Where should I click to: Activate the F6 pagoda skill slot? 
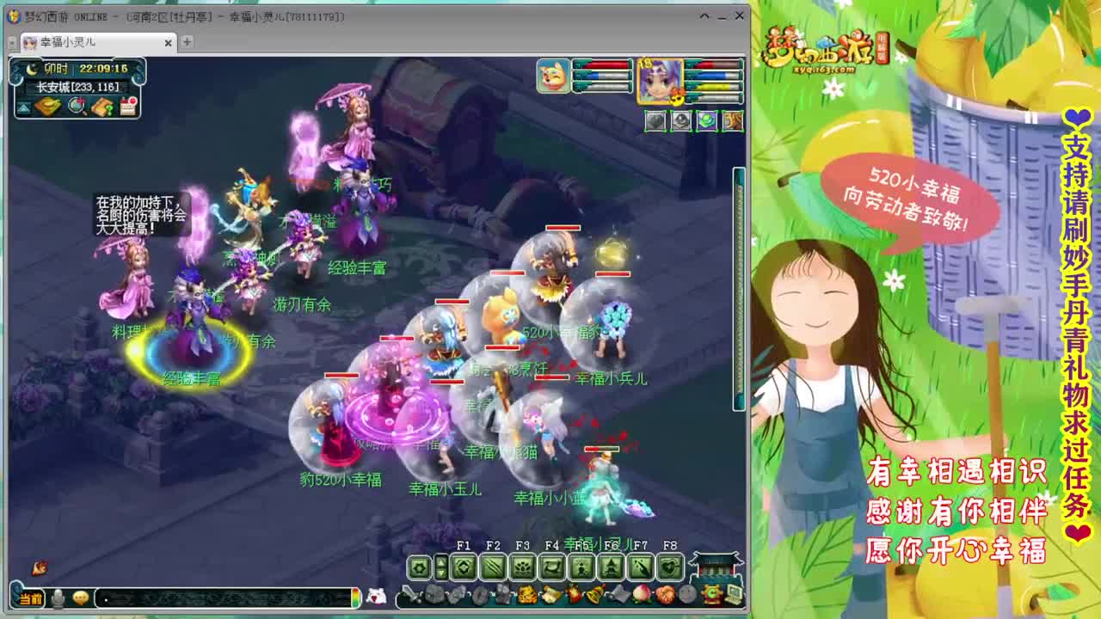612,567
